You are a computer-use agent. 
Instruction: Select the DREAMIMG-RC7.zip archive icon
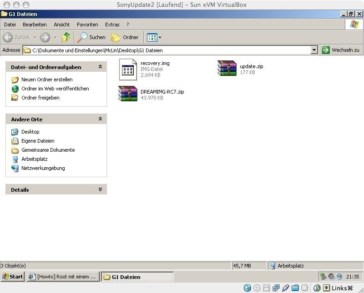tap(128, 94)
